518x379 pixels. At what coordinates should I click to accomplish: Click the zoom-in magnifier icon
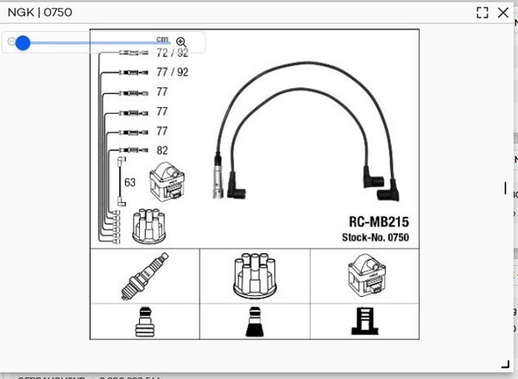click(x=181, y=42)
